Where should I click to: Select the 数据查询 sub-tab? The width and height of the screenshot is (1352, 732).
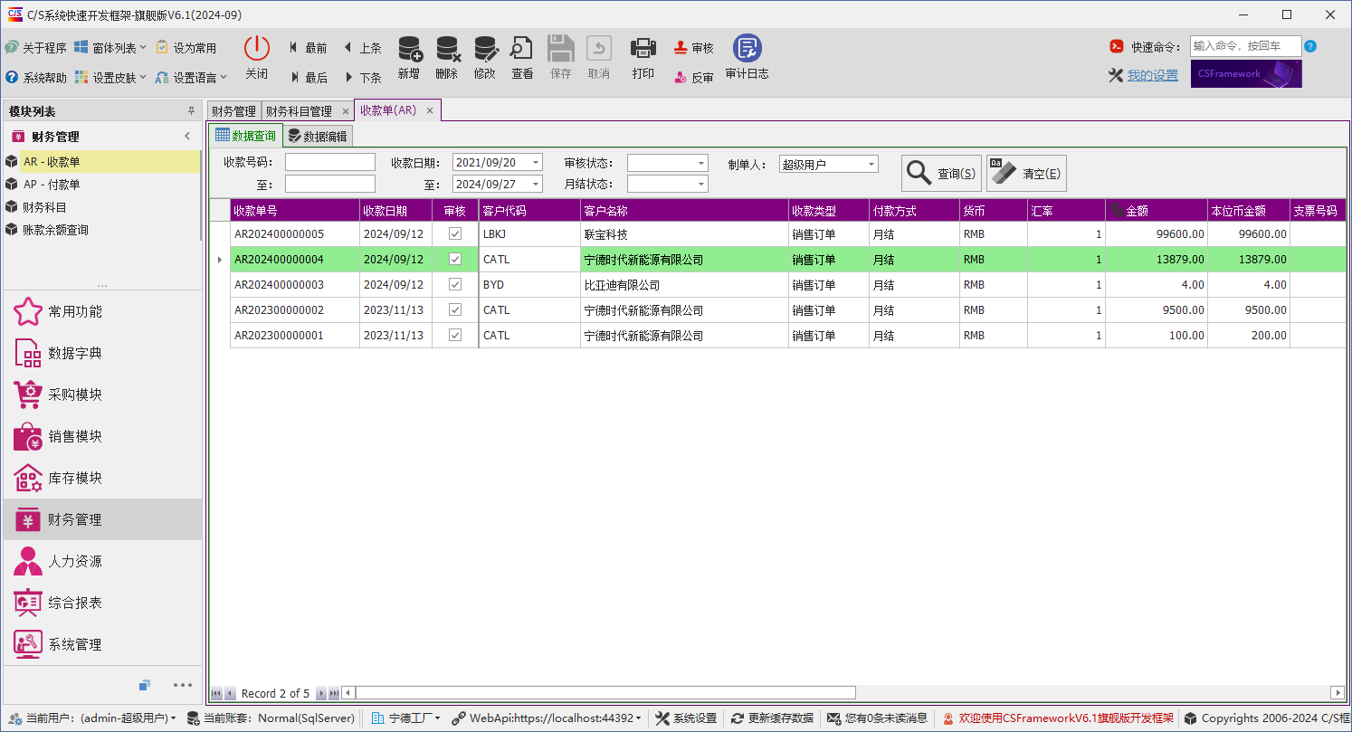[245, 136]
